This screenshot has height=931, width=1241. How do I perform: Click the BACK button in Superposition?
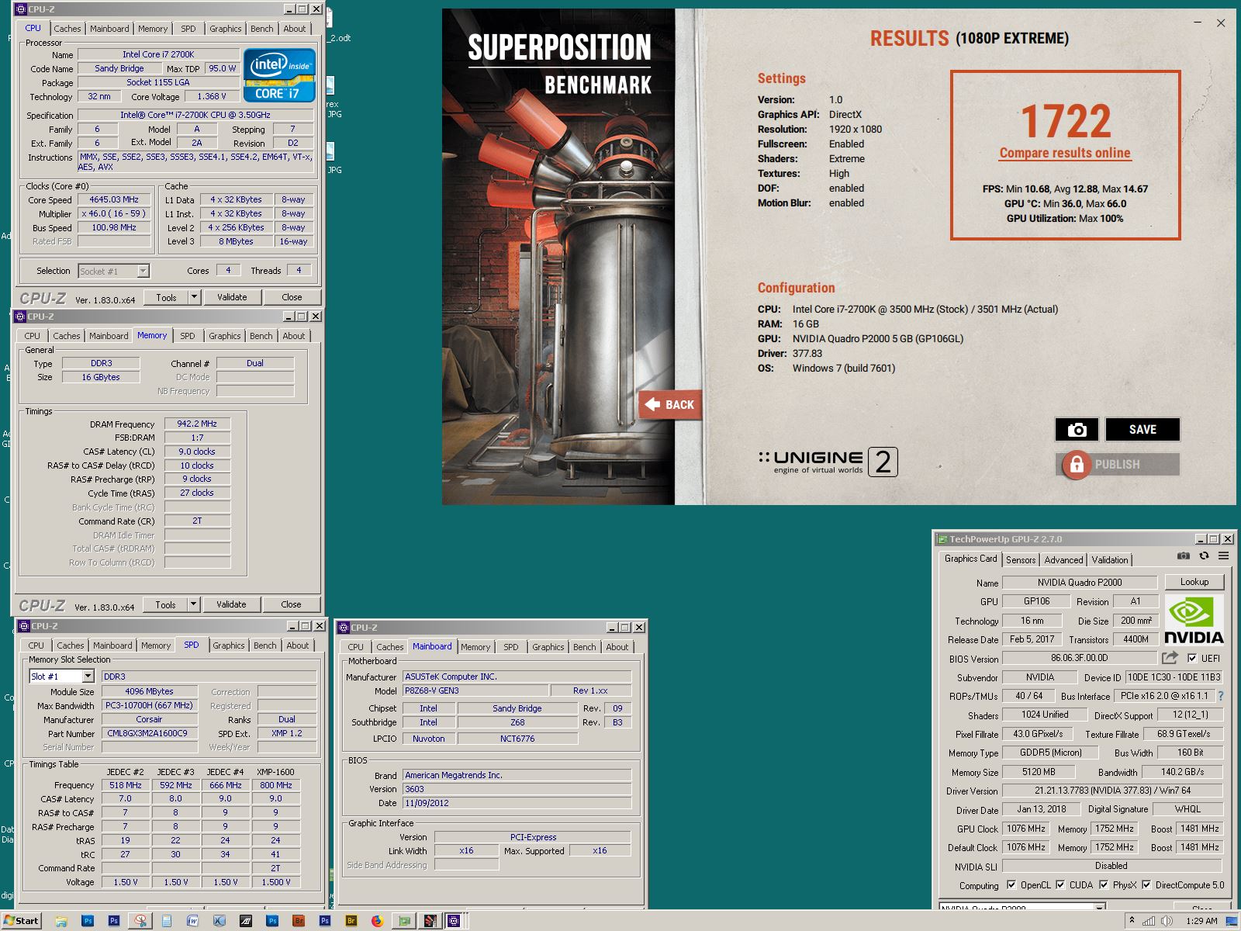click(x=670, y=404)
